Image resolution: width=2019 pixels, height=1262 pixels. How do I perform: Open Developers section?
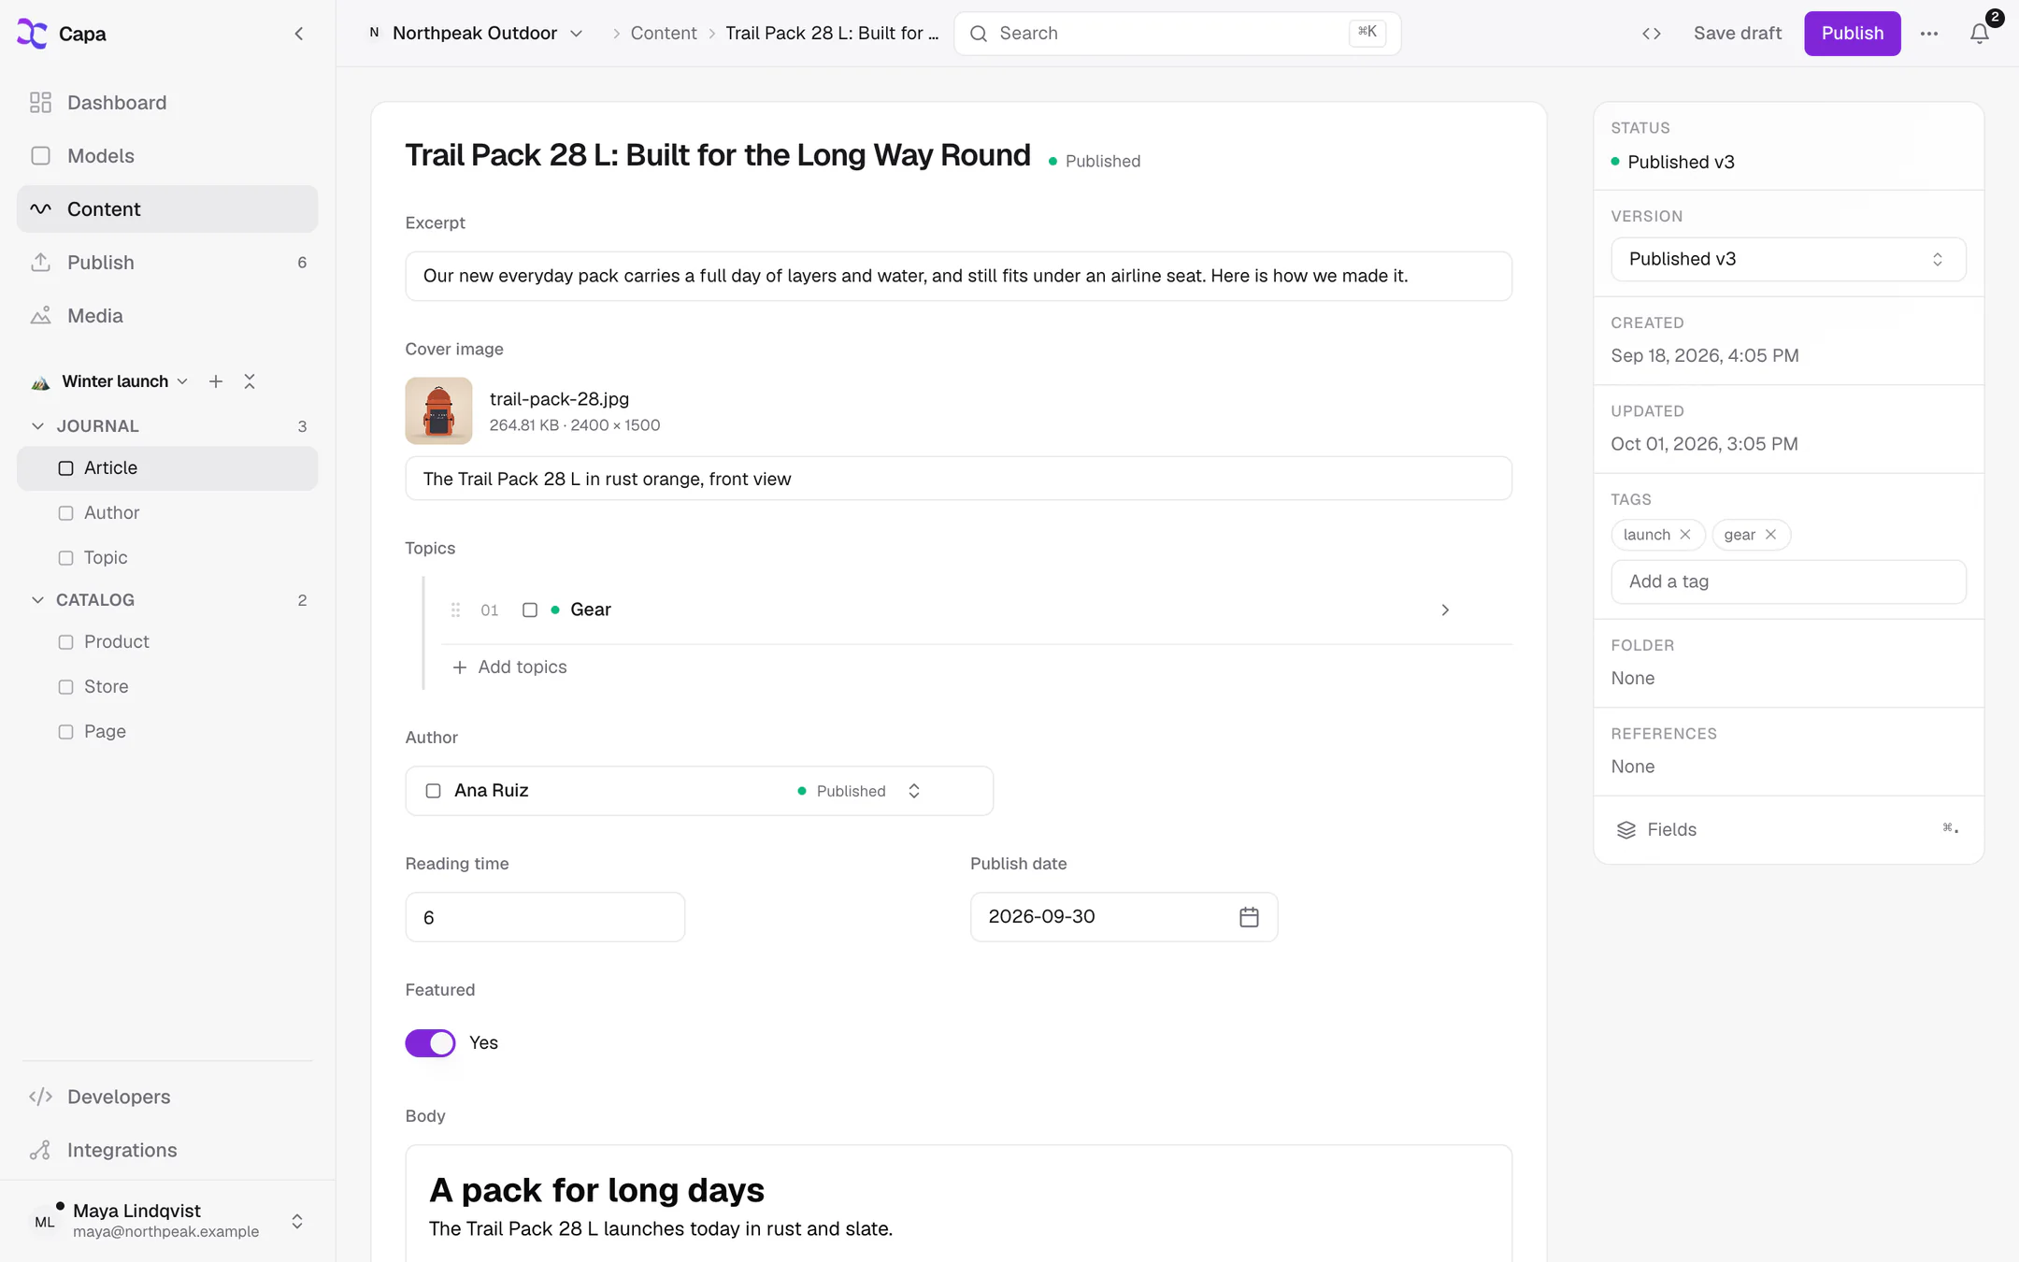(x=167, y=1097)
